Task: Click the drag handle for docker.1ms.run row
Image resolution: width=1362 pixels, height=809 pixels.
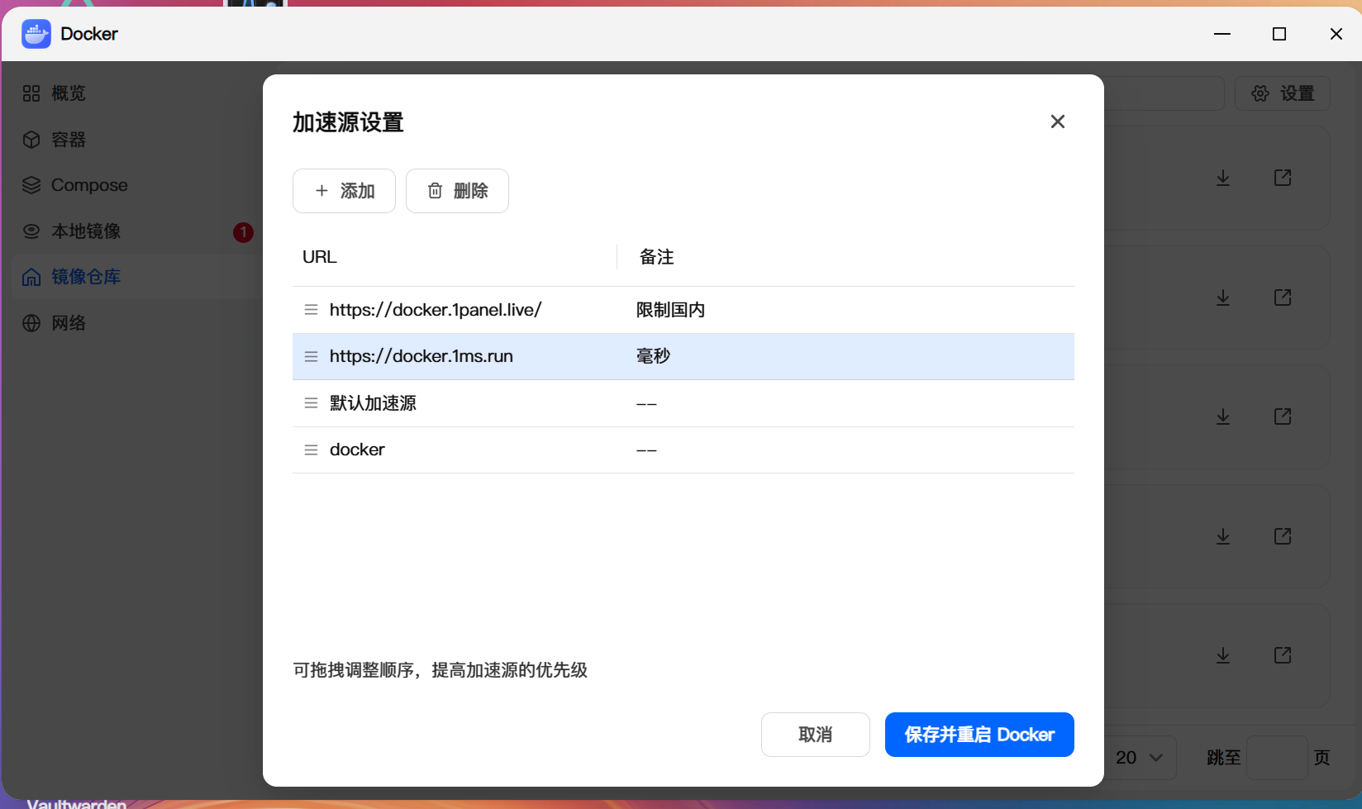Action: click(x=311, y=356)
